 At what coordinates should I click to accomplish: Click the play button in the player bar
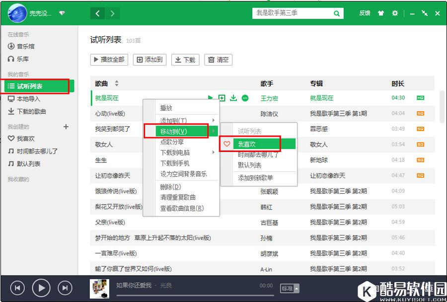(x=41, y=288)
